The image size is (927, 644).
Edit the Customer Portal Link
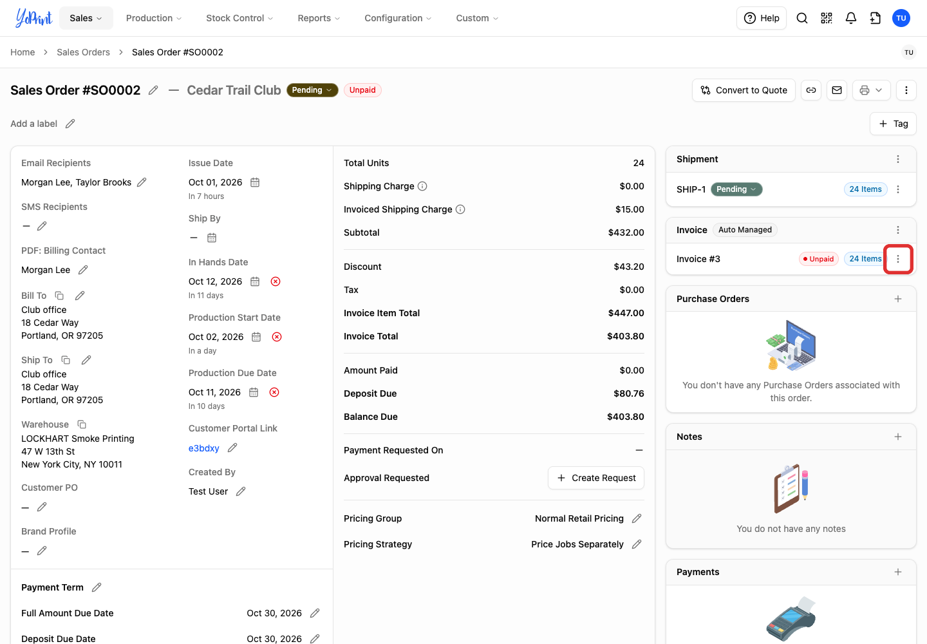(232, 448)
